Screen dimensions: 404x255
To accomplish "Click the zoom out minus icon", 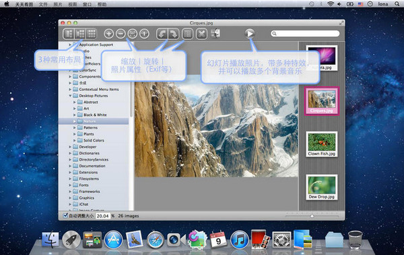I will pos(121,34).
